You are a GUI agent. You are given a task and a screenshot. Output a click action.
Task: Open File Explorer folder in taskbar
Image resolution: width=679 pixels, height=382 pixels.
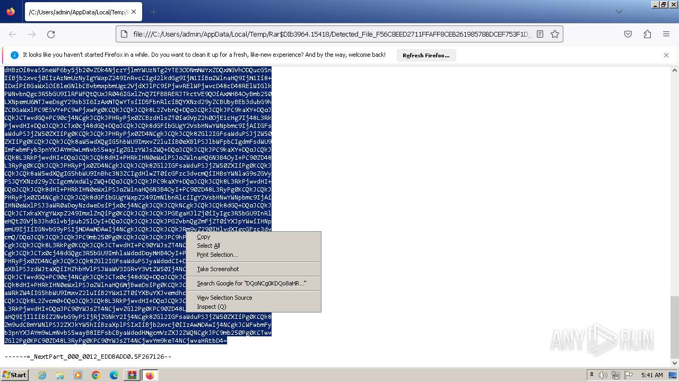point(60,375)
